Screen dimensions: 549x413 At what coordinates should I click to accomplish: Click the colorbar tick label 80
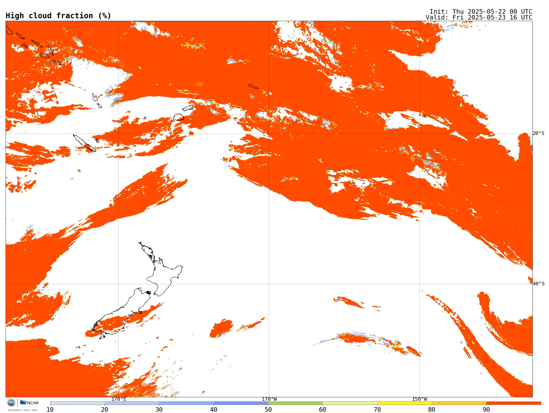(432, 410)
